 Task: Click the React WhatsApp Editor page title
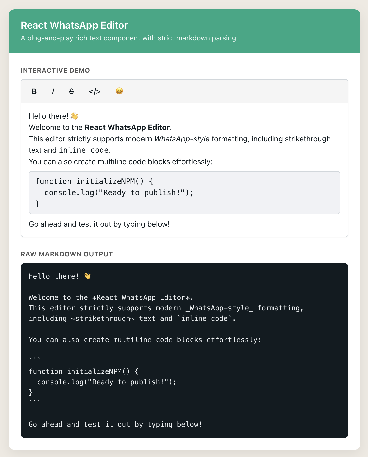(74, 25)
